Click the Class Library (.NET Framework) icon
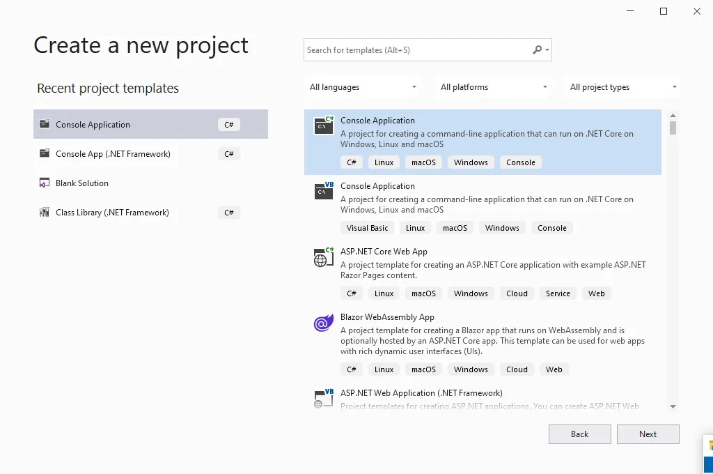 click(45, 213)
